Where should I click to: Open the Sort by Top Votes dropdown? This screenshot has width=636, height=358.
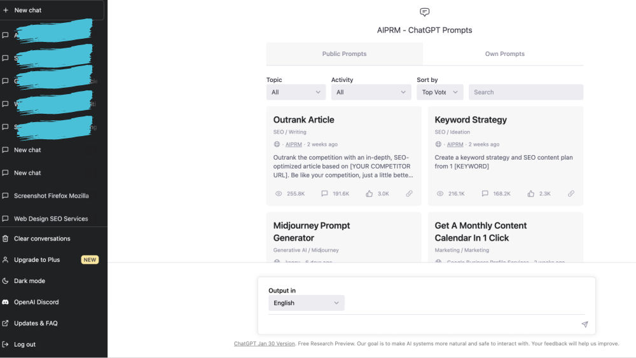click(439, 92)
